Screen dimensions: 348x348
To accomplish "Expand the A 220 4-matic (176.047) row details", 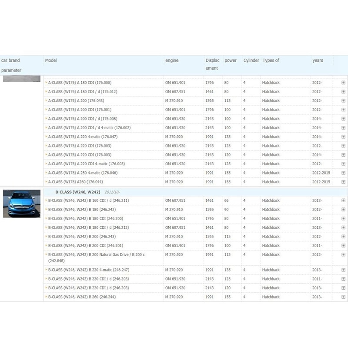I will click(x=343, y=137).
